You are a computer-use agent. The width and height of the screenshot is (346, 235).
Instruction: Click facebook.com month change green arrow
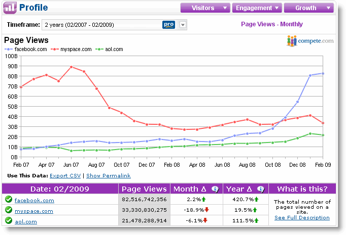(x=203, y=200)
